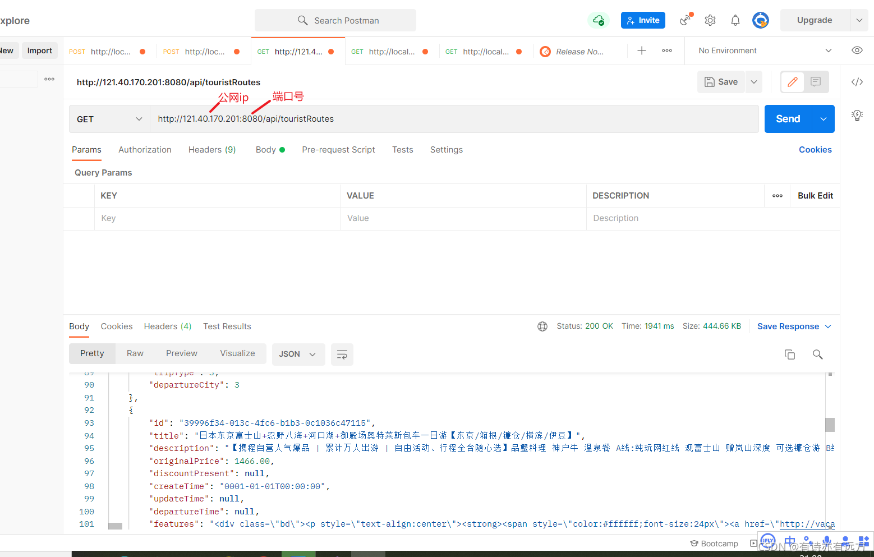This screenshot has height=557, width=874.
Task: Search the response with magnifier icon
Action: [x=818, y=355]
